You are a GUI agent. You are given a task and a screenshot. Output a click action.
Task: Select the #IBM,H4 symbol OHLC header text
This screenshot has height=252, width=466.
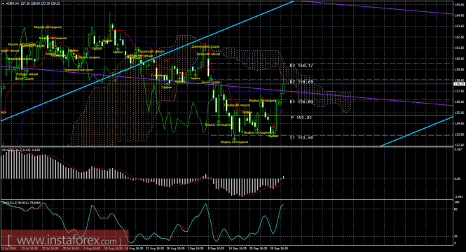tap(32, 4)
